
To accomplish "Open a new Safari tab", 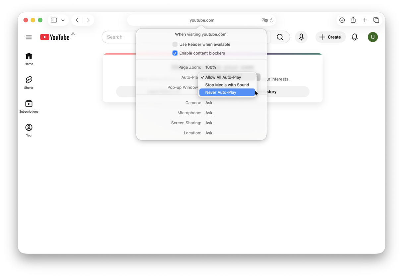I will tap(365, 20).
